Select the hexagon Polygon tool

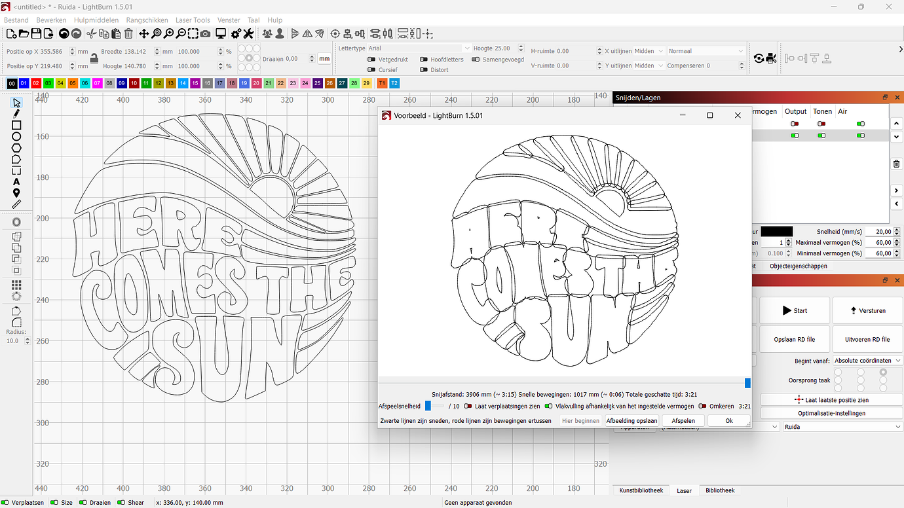16,148
